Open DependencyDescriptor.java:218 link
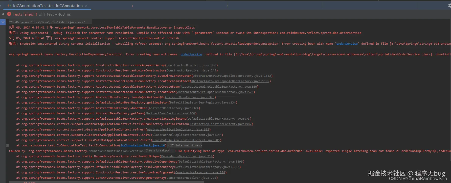Image resolution: width=451 pixels, height=183 pixels. [187, 156]
